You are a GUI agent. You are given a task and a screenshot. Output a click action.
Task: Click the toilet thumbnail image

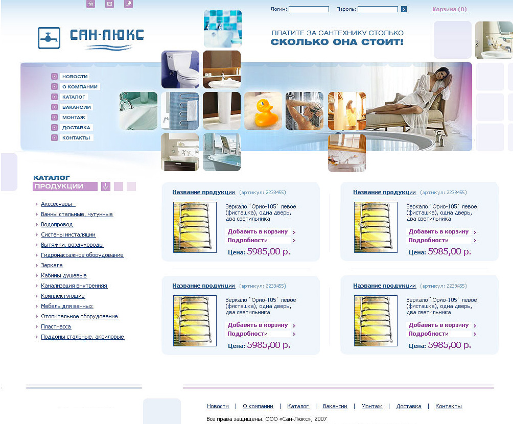pos(180,69)
